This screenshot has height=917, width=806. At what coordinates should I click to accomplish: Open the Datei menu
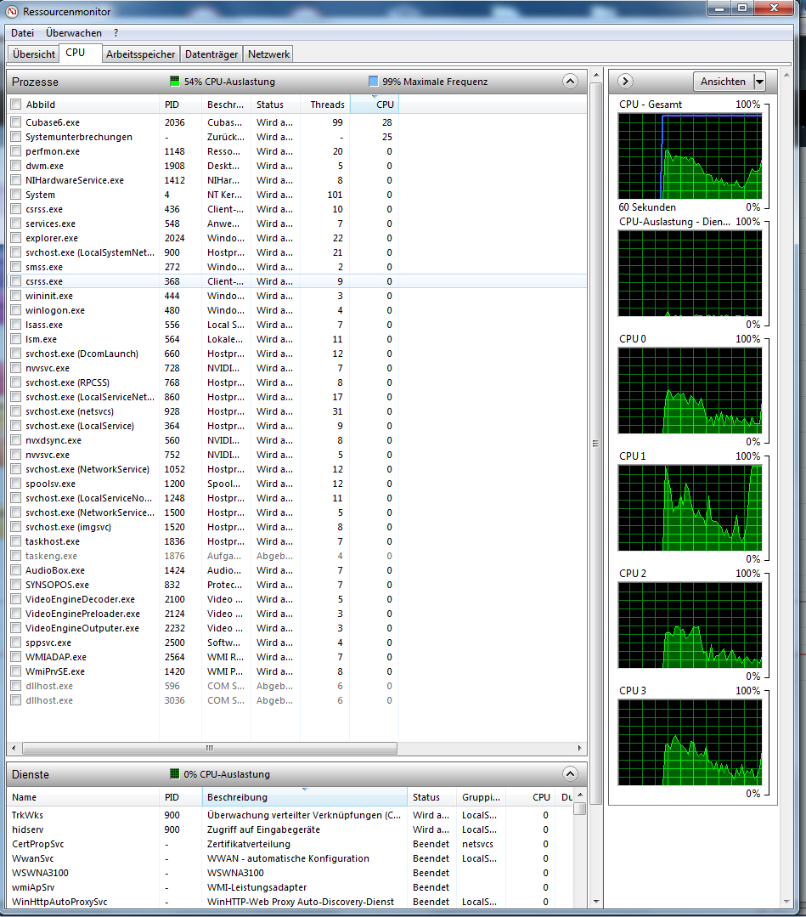click(22, 33)
